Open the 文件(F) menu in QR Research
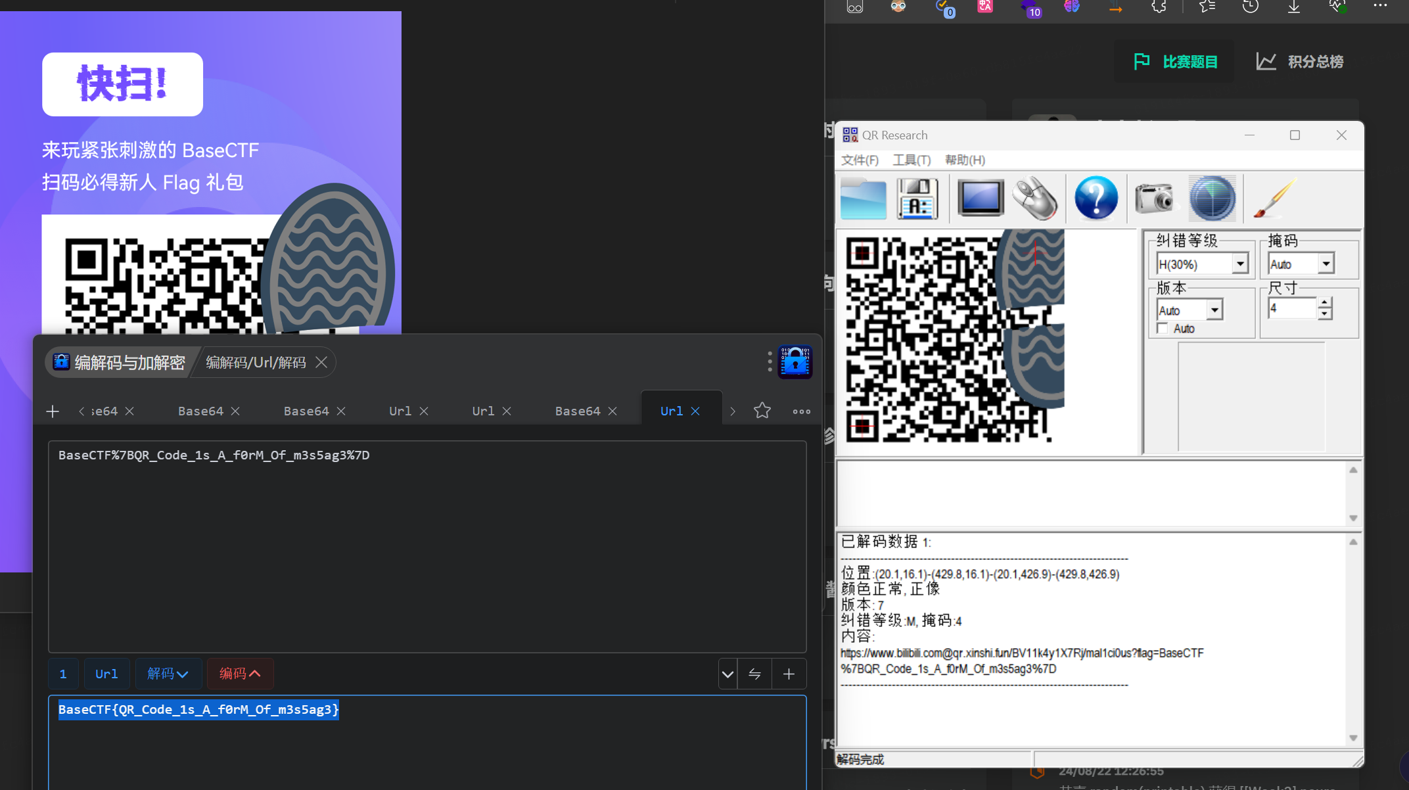 tap(860, 160)
